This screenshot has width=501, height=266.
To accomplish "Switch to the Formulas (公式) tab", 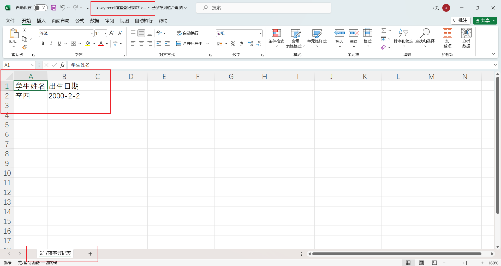I will click(80, 21).
